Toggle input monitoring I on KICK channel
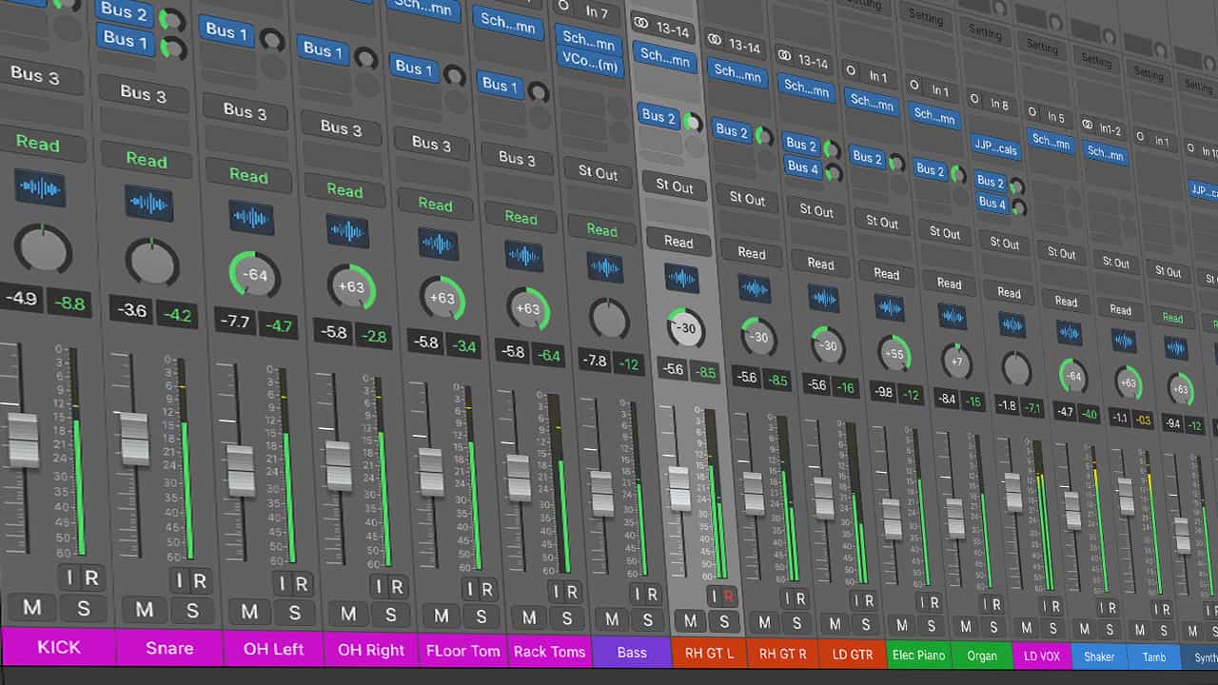1218x685 pixels. pos(68,577)
